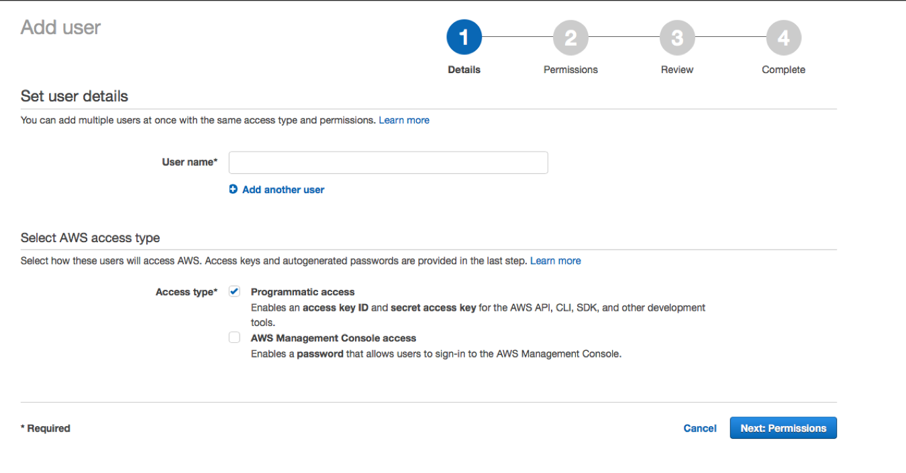Click the User name input field
The width and height of the screenshot is (906, 473).
388,162
